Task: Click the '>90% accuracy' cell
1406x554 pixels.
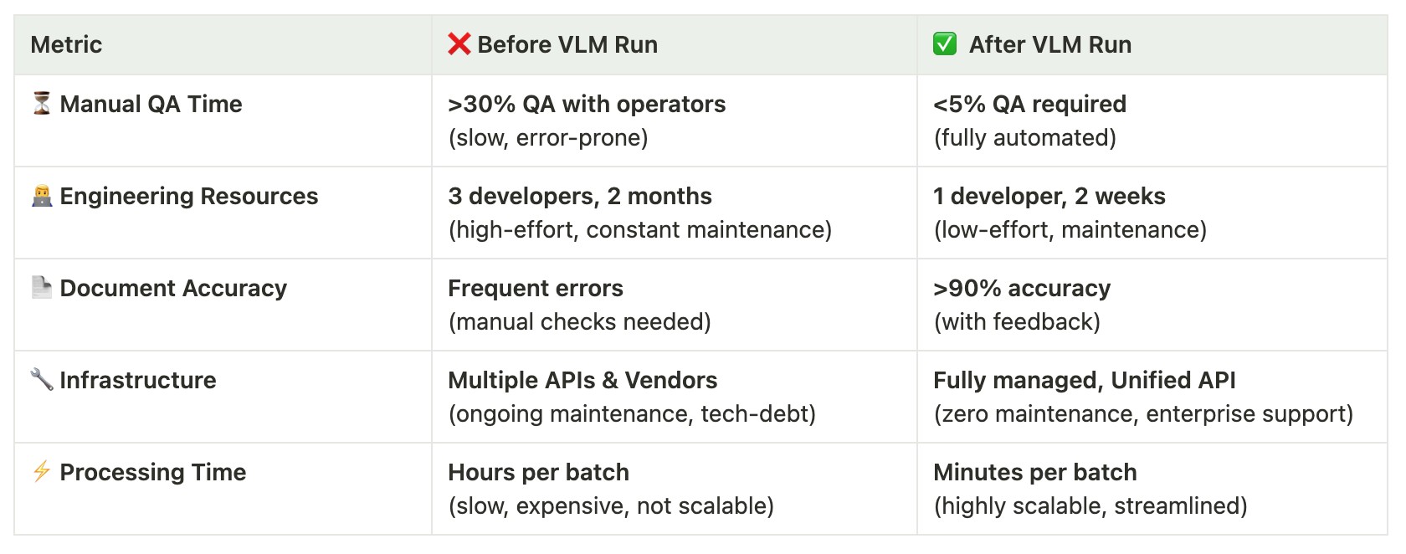Action: (x=1152, y=305)
